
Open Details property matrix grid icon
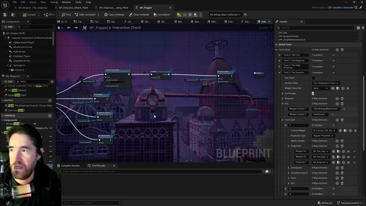(358, 28)
